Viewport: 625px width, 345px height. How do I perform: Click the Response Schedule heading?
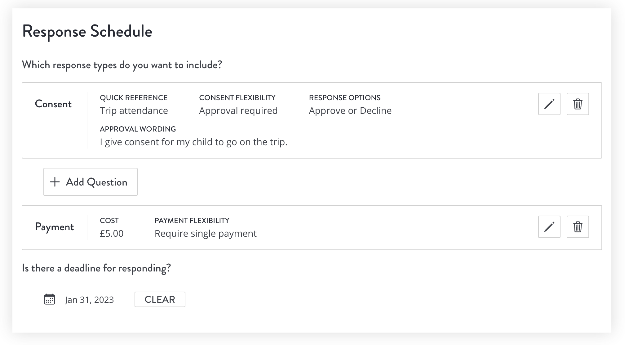[87, 31]
